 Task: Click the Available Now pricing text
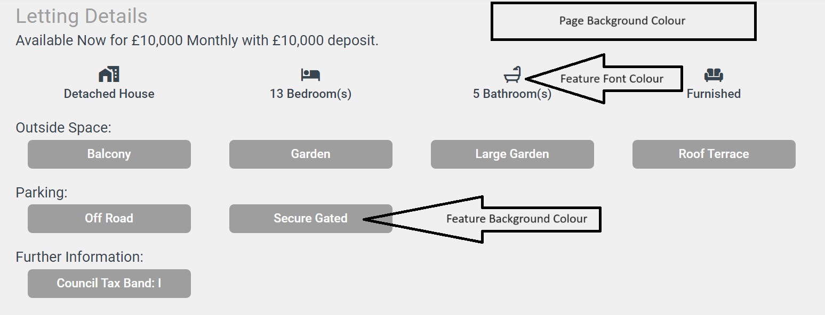197,41
